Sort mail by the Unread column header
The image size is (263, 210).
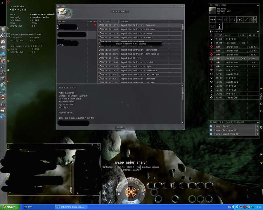click(92, 21)
